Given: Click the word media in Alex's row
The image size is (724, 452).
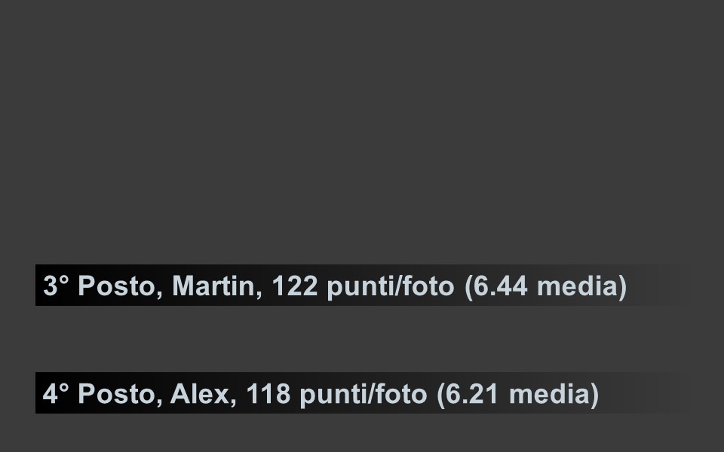Looking at the screenshot, I should click(550, 394).
